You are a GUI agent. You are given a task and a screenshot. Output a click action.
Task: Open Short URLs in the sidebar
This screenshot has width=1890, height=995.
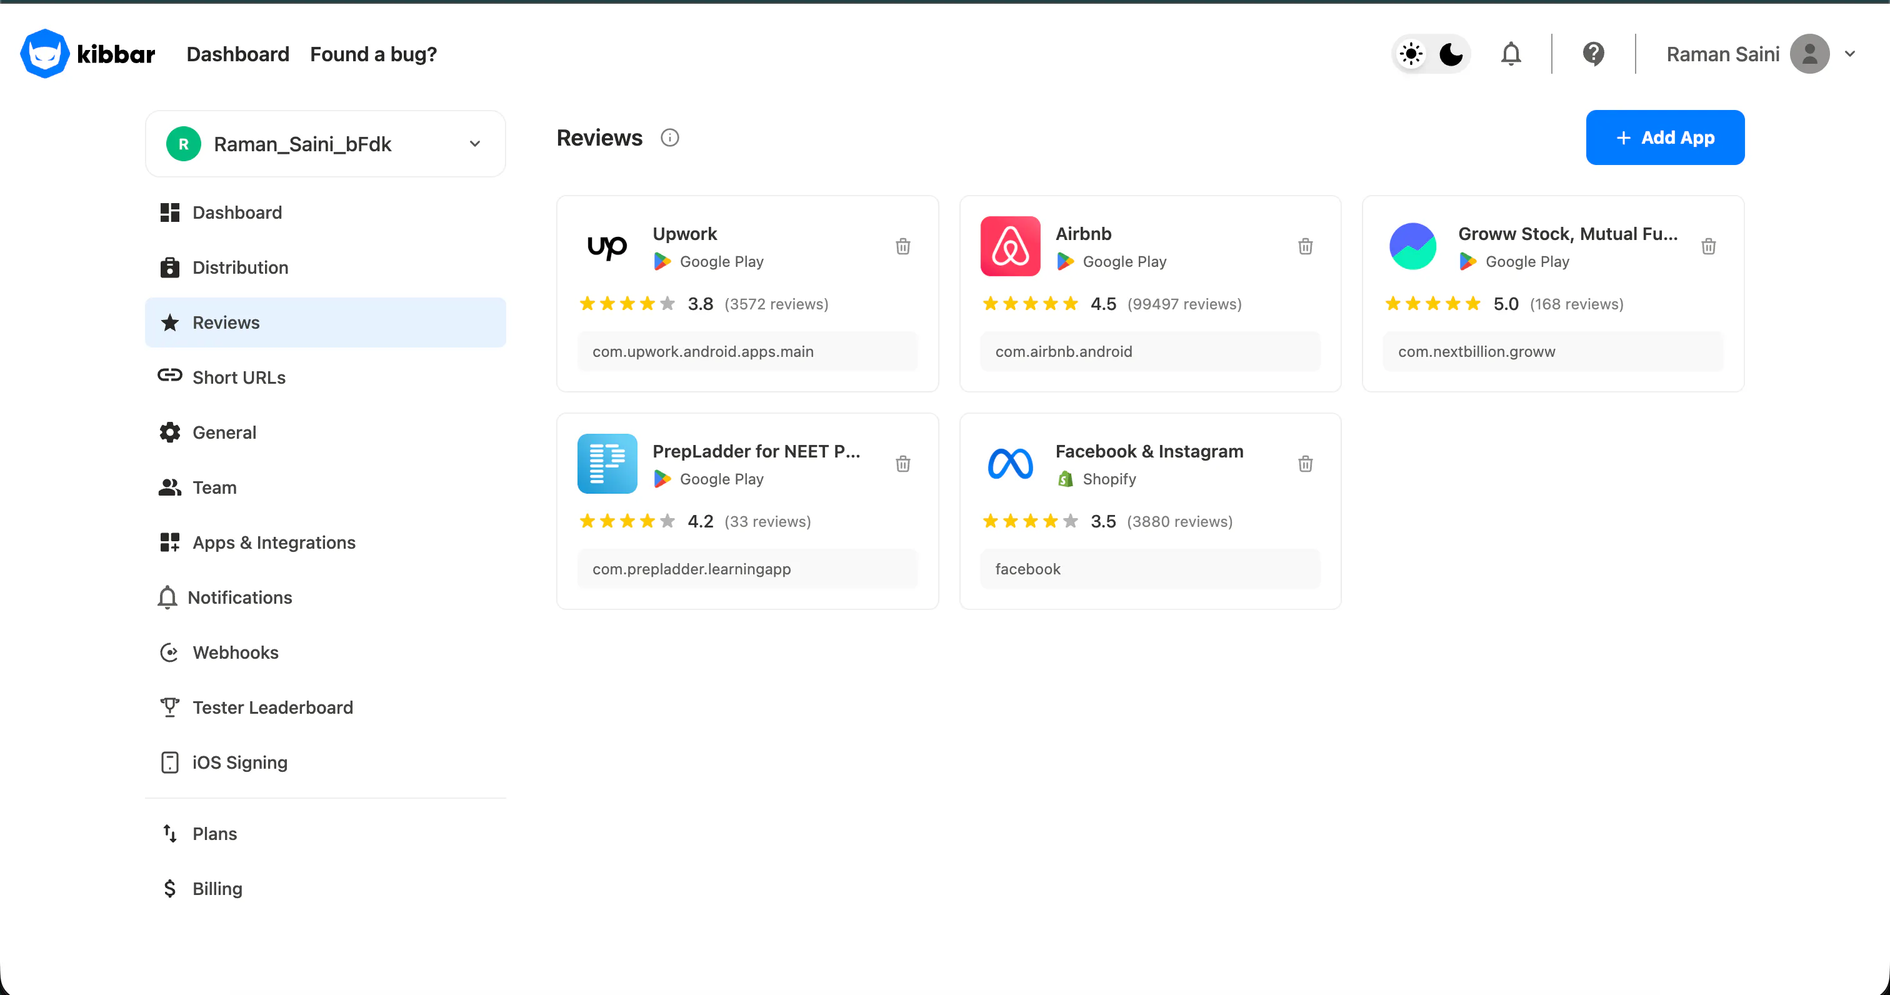click(x=325, y=377)
